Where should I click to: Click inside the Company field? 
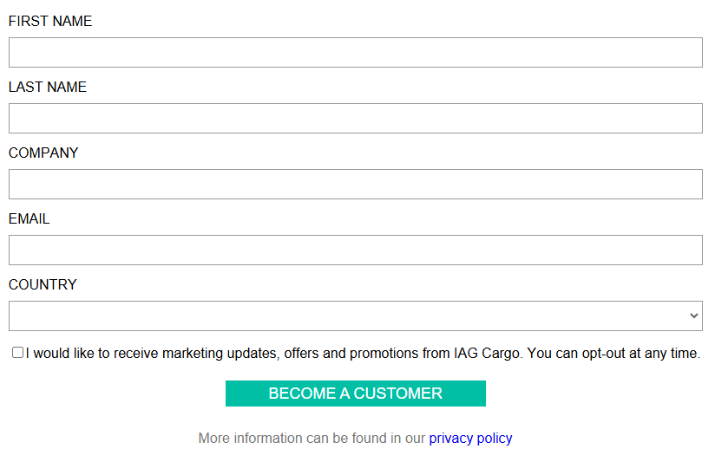[x=355, y=185]
